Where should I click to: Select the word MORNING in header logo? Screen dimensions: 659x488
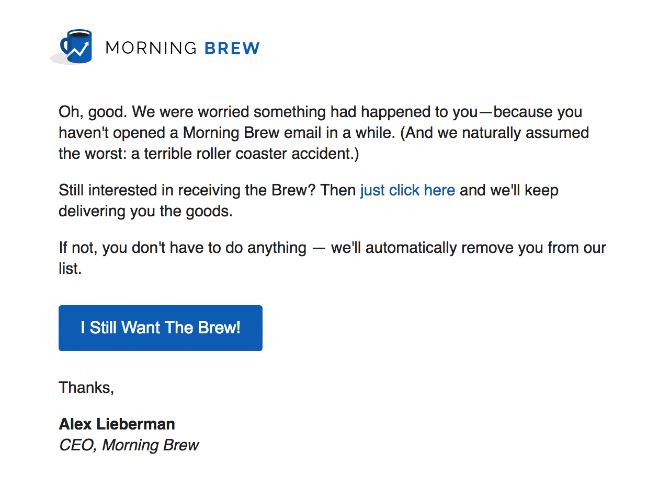tap(151, 49)
